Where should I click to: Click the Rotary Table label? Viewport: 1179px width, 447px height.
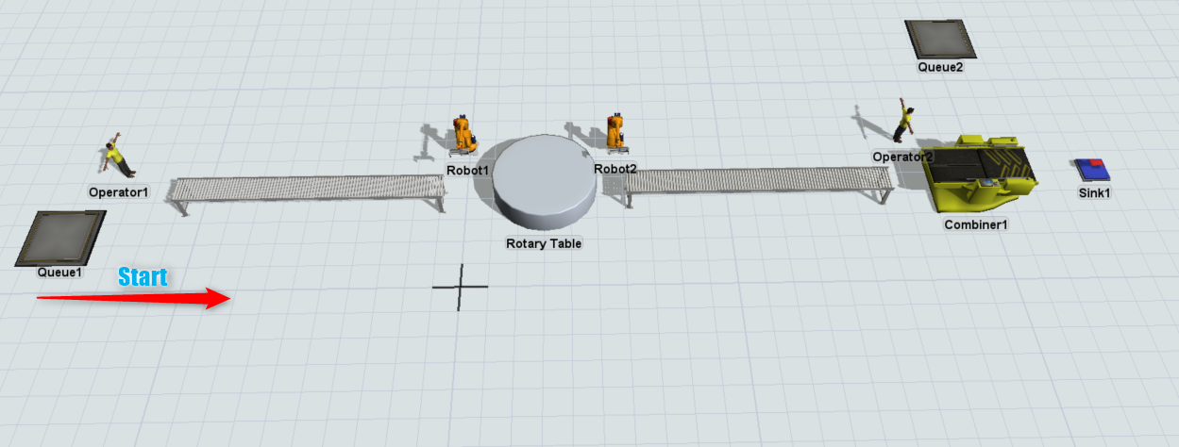(x=544, y=243)
